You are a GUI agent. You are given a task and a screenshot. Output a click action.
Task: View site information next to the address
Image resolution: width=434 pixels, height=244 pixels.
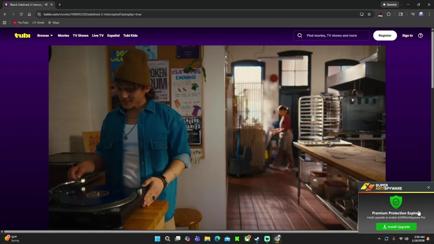tap(39, 14)
